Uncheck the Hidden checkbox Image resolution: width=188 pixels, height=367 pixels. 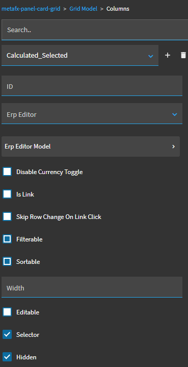[x=7, y=357]
